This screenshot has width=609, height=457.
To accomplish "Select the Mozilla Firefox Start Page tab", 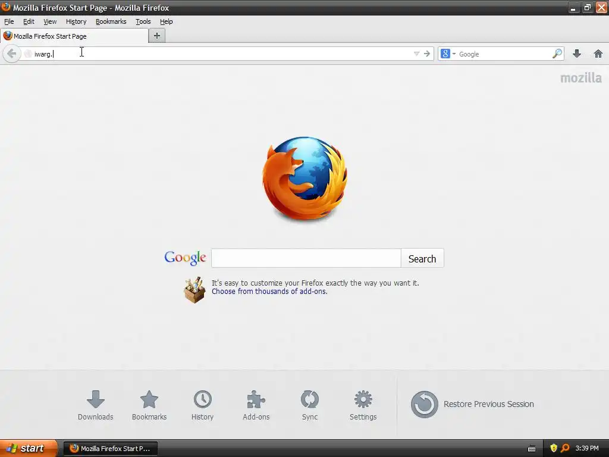I will (x=74, y=36).
